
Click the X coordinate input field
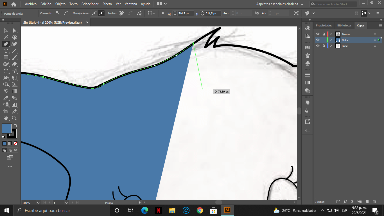tap(185, 13)
